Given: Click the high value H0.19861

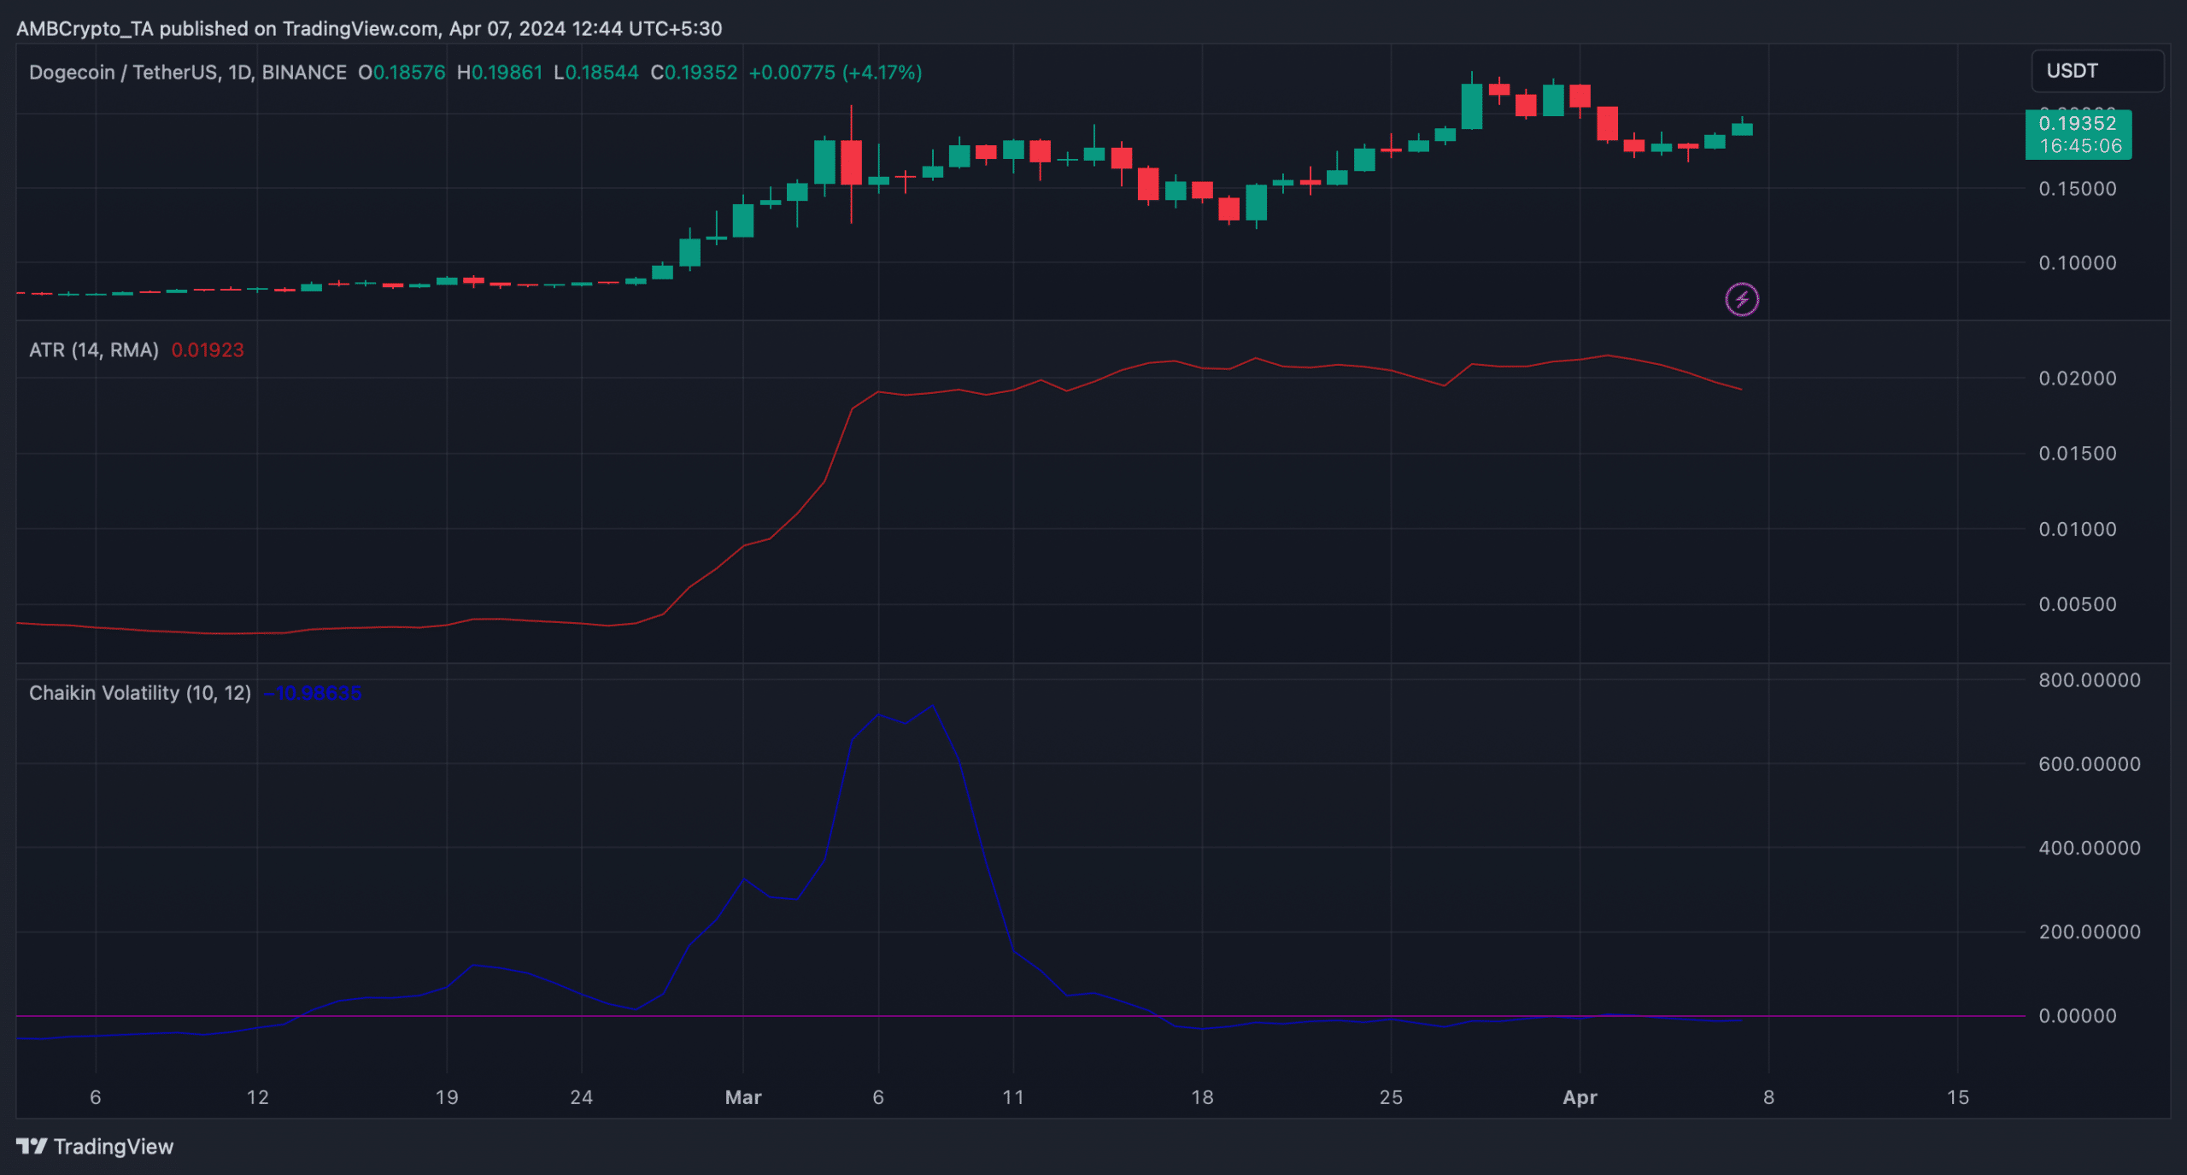Looking at the screenshot, I should click(x=500, y=73).
